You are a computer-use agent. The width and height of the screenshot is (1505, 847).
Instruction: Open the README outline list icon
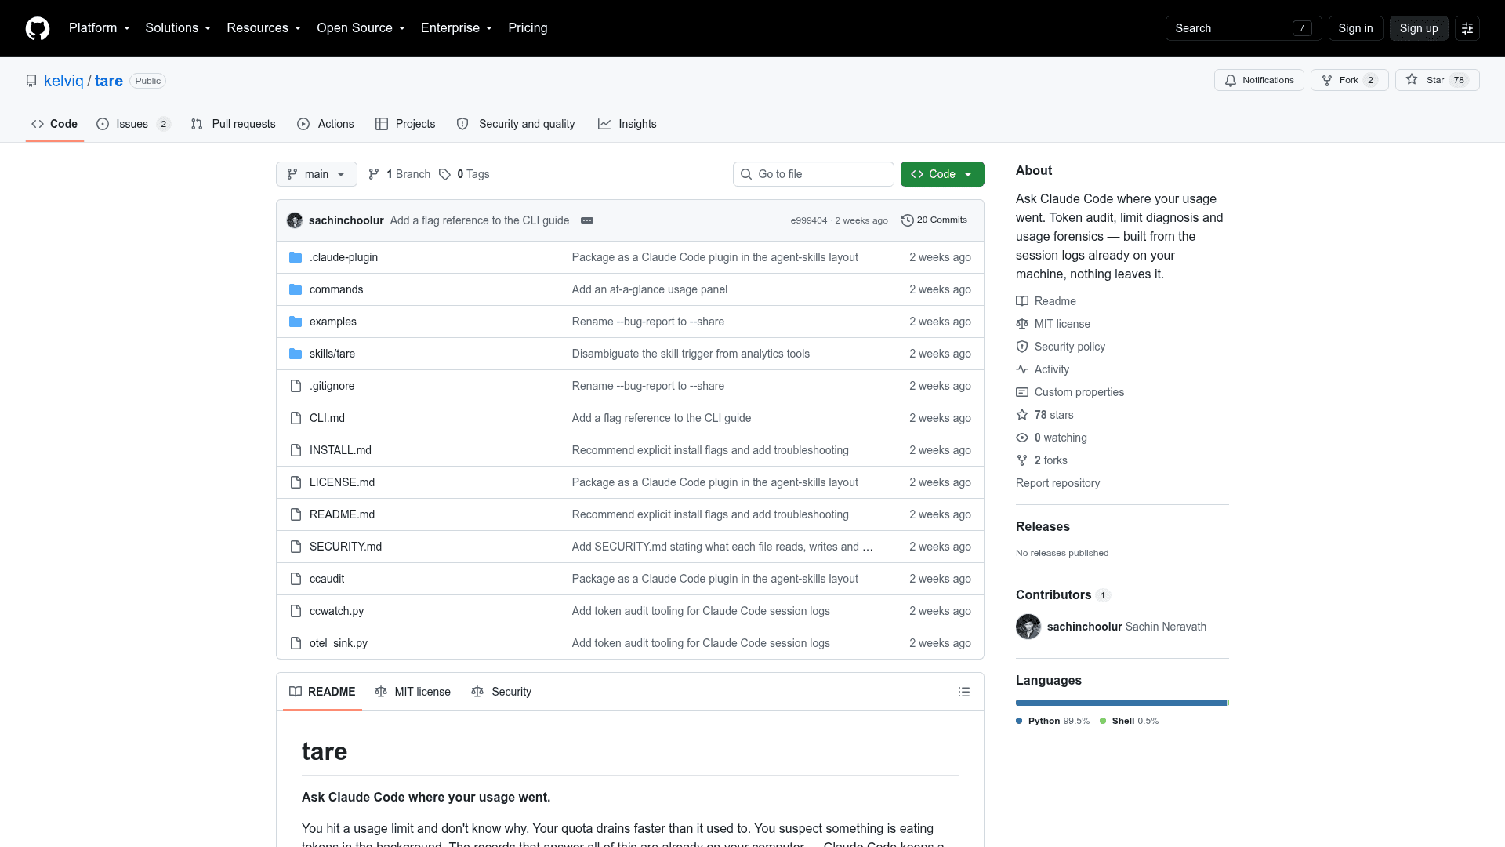(x=964, y=692)
